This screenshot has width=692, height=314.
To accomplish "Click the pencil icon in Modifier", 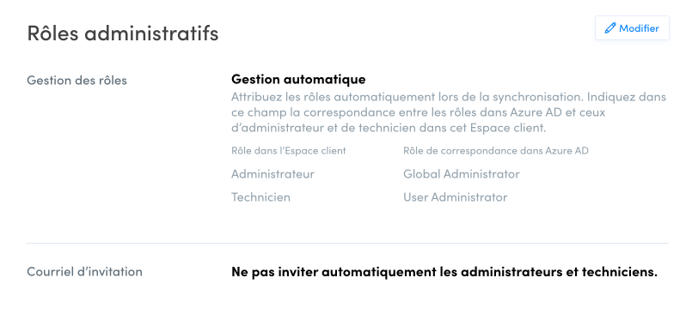I will [x=610, y=28].
